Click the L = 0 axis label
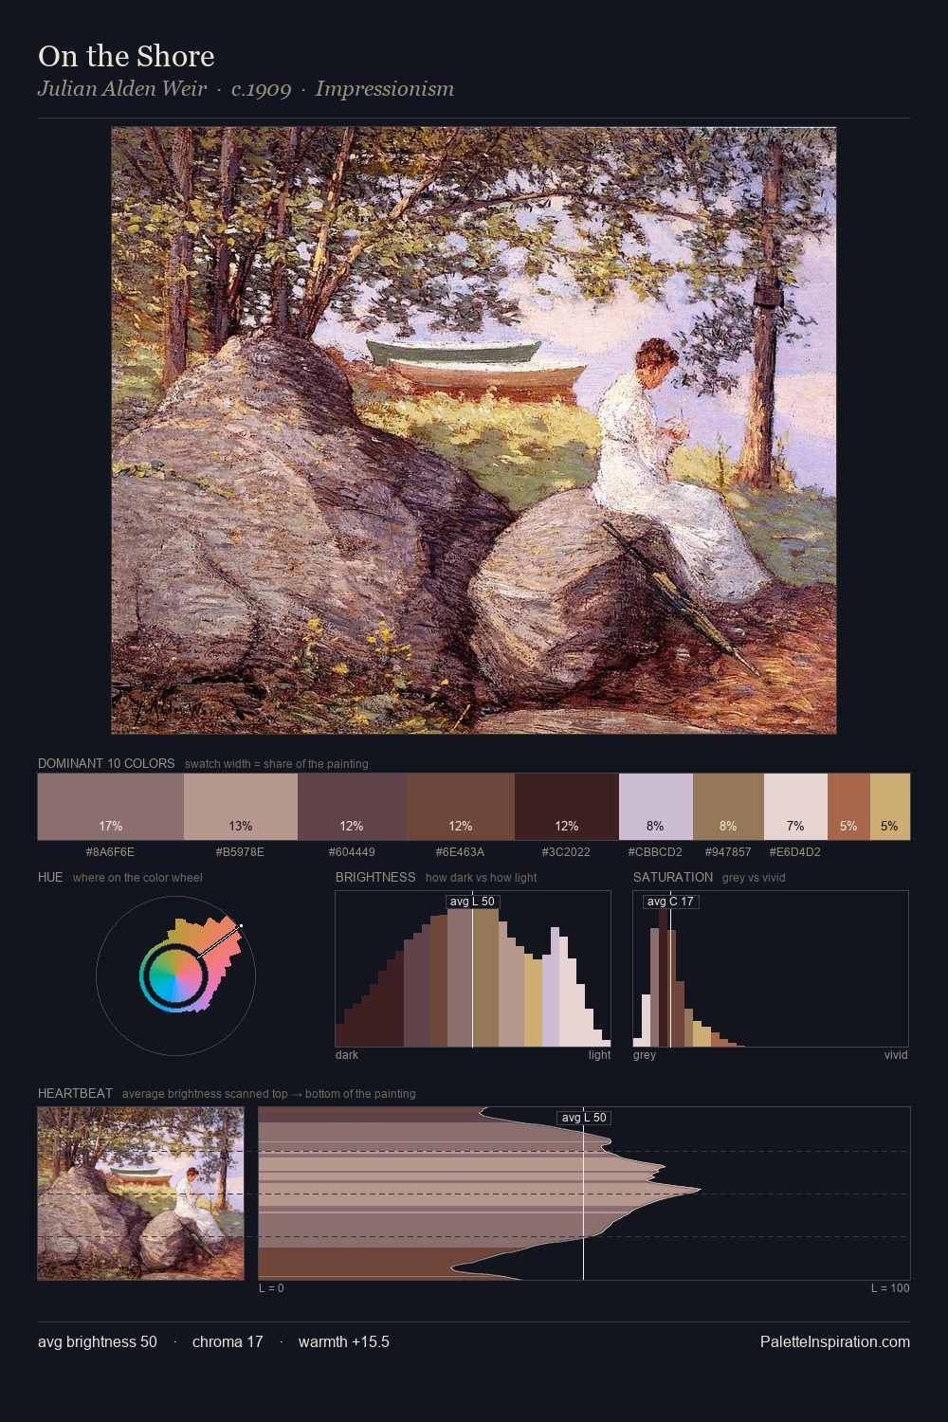 pos(271,1288)
